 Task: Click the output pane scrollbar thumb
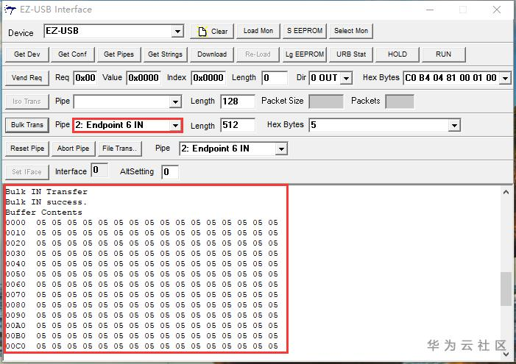point(506,289)
